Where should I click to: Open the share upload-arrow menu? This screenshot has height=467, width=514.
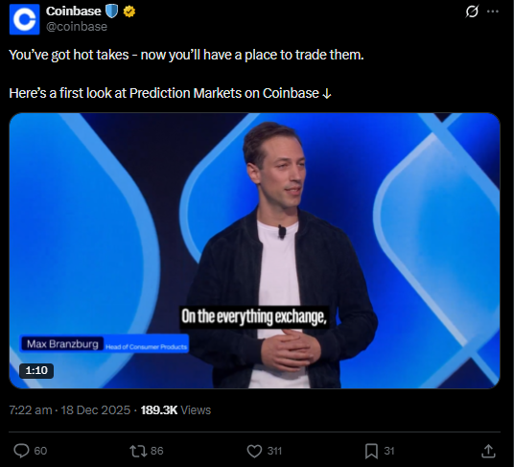(488, 451)
